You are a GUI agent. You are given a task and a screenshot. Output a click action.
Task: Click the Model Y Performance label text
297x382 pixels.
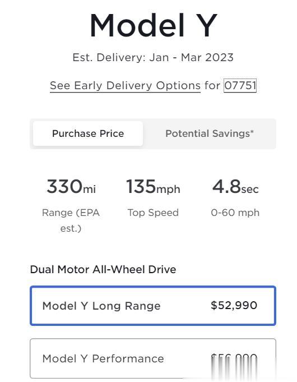(103, 359)
